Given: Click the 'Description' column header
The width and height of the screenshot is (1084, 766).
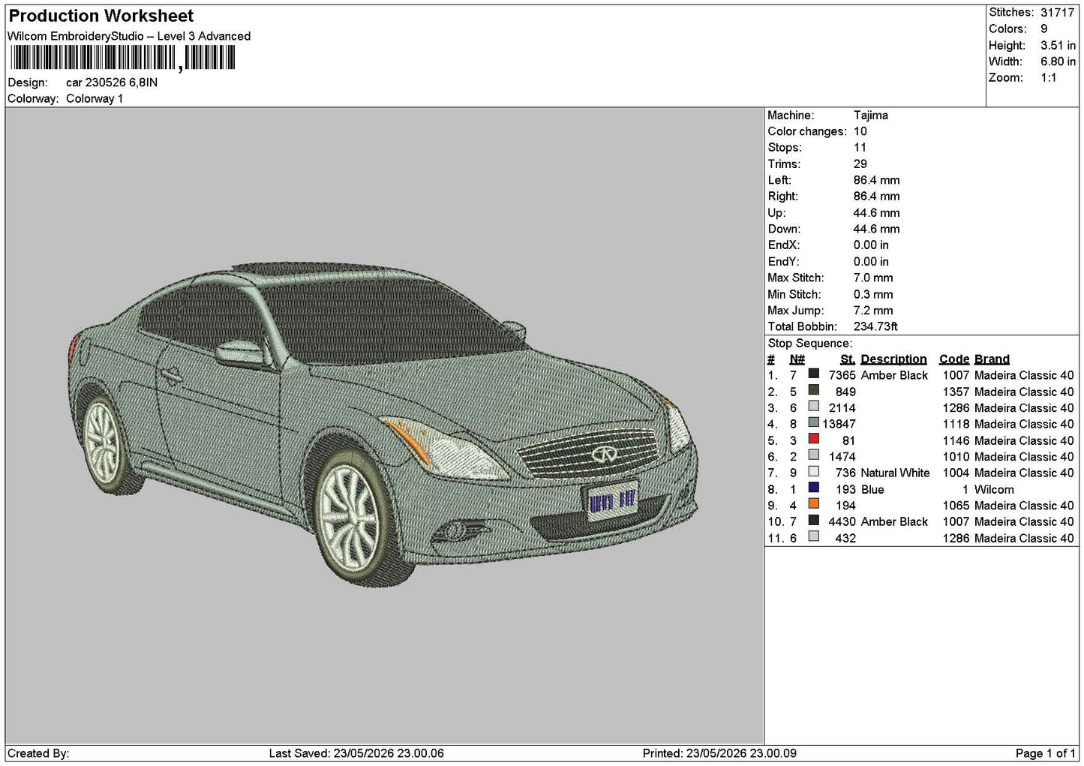Looking at the screenshot, I should 893,359.
